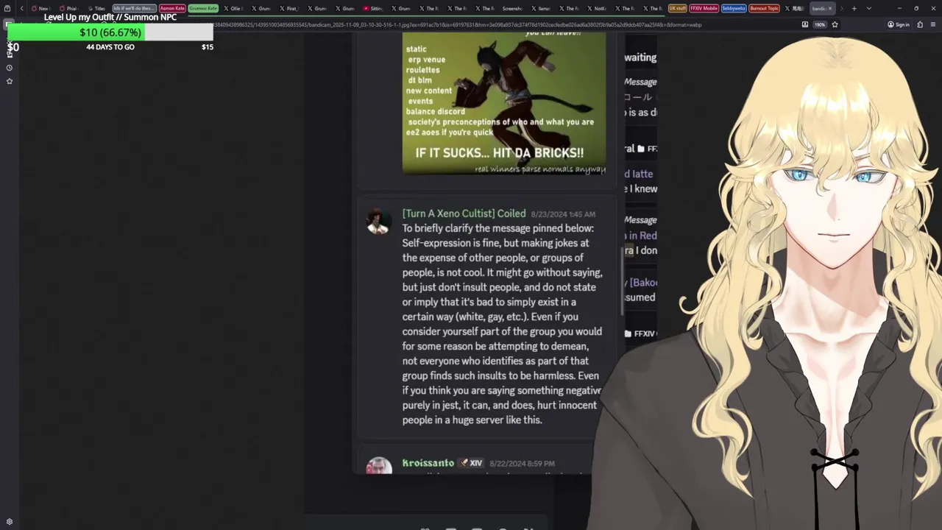Expand the Asmon Kate tab group
This screenshot has width=942, height=530.
[172, 8]
